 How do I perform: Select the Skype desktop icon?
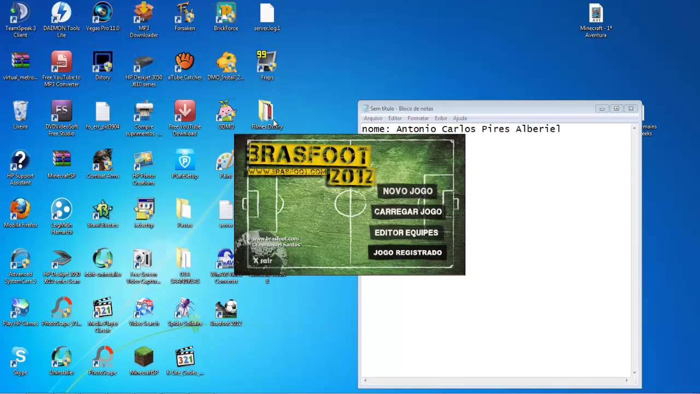20,362
